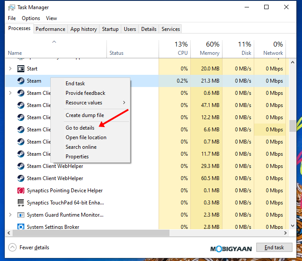Click the vertical scrollbar up arrow
This screenshot has height=261, width=302.
pos(292,62)
